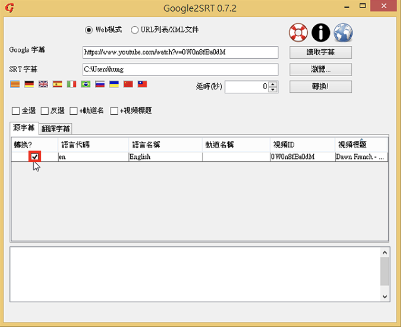Sort by the 視頻標題 column header

(x=361, y=145)
